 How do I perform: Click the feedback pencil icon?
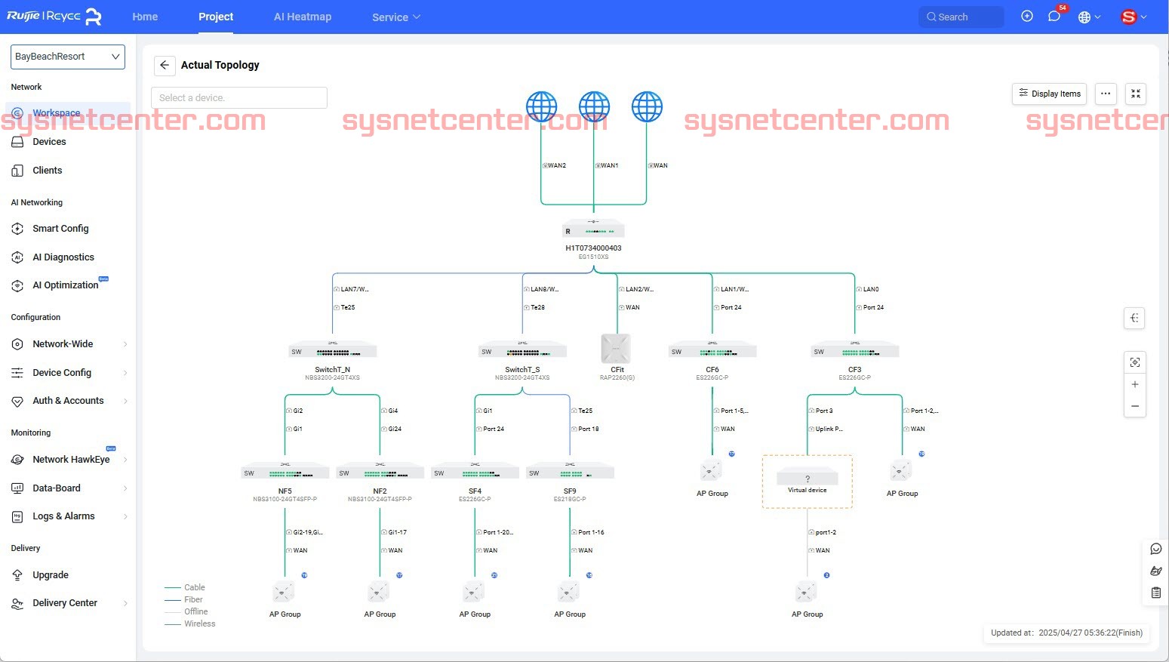pyautogui.click(x=1155, y=571)
